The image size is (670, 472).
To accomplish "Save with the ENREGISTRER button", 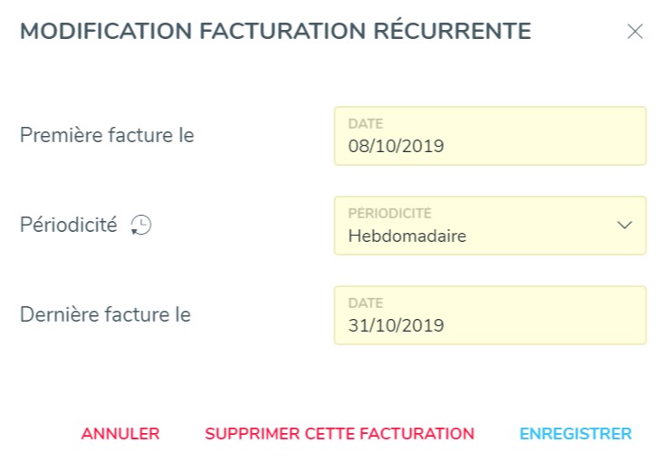I will pyautogui.click(x=576, y=434).
